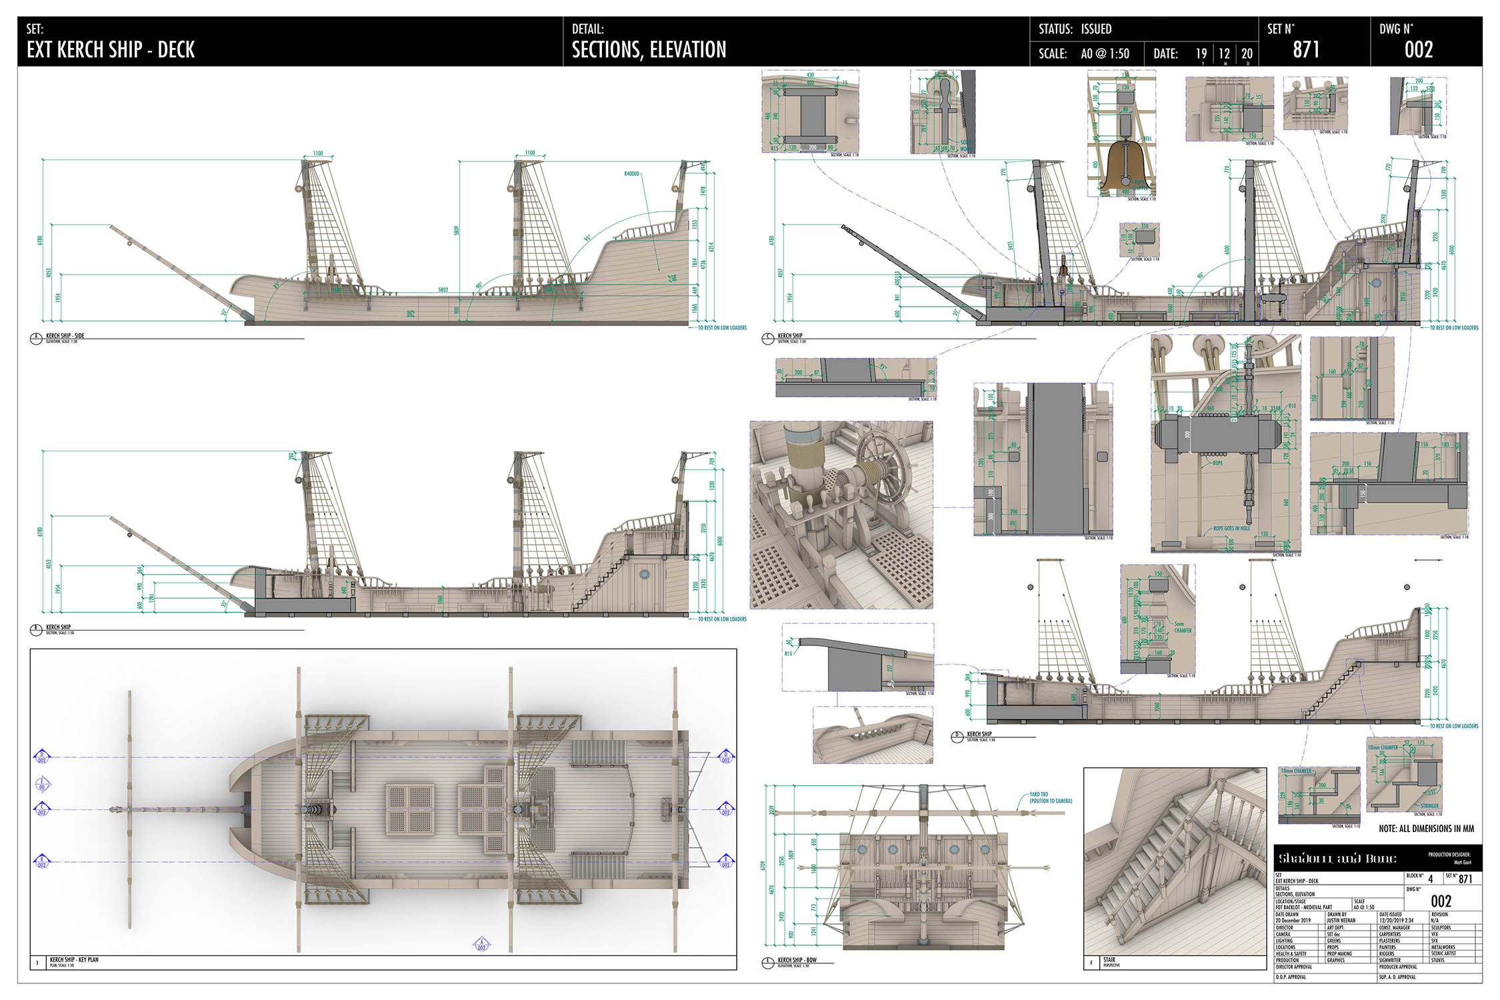Click the 'SCENIC ARTIST' distribution row
Screen dimensions: 1500x1000
(1455, 953)
